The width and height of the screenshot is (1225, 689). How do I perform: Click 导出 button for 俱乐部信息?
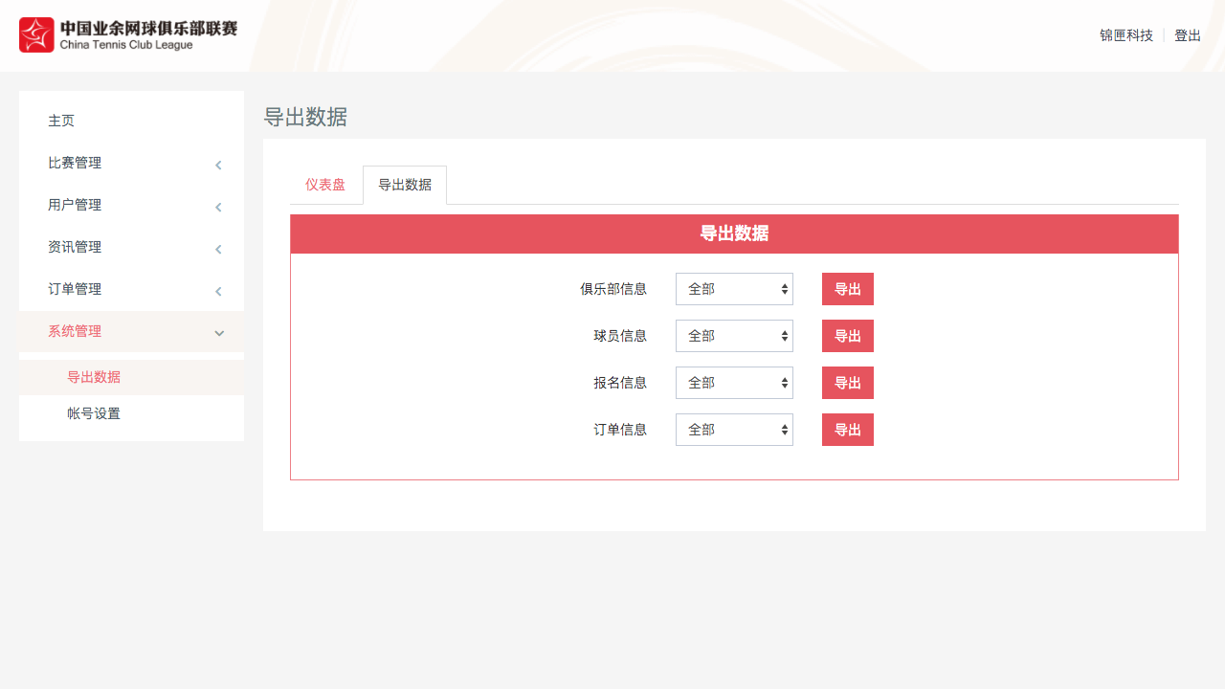(847, 289)
